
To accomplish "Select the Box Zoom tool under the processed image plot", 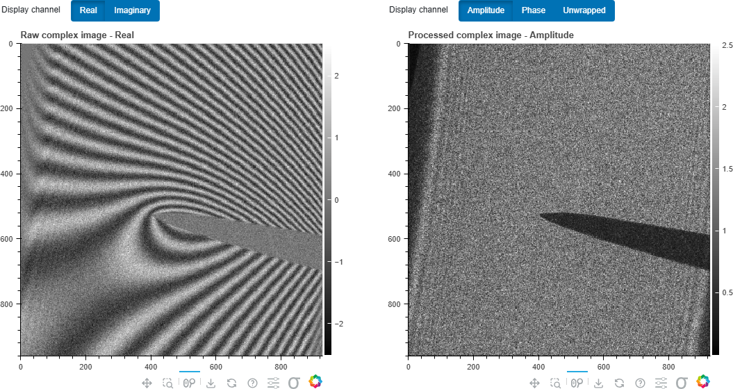I will [555, 383].
